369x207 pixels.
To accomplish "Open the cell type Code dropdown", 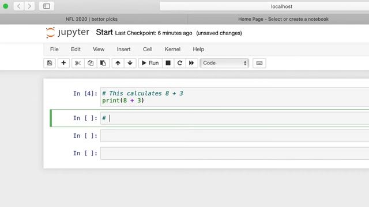I will [224, 63].
